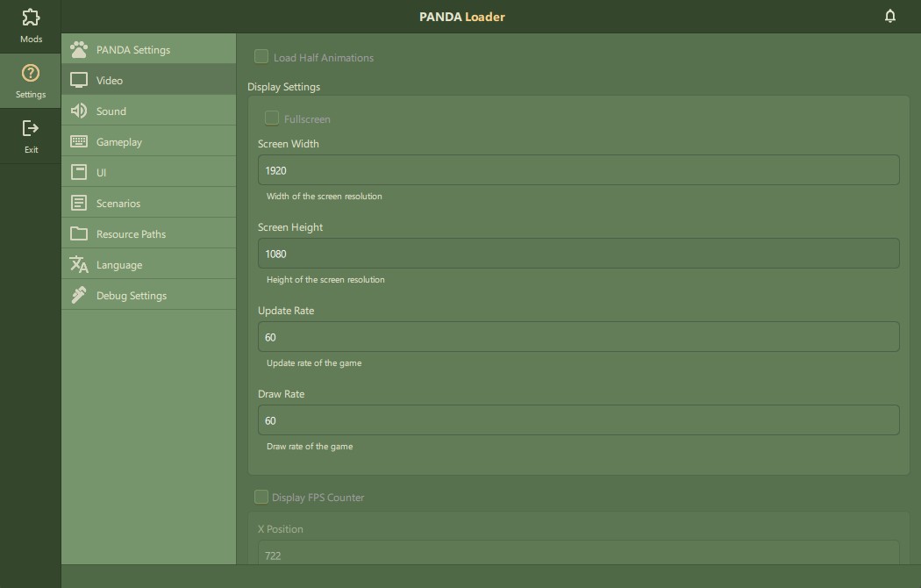Select the Settings question mark icon
The width and height of the screenshot is (921, 588).
[x=31, y=74]
